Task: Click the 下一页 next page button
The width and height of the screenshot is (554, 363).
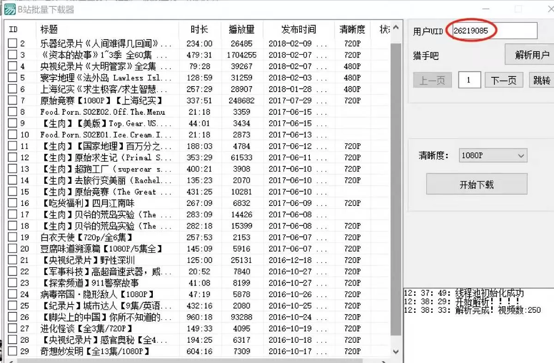Action: [504, 80]
